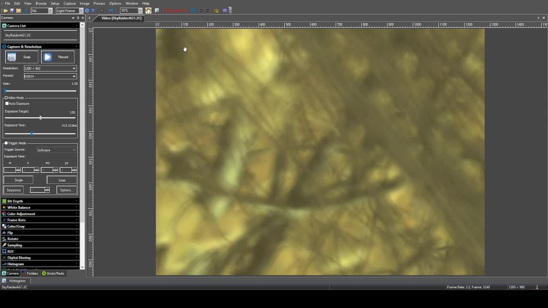The width and height of the screenshot is (548, 308).
Task: Enable the Auto Exposure checkbox
Action: coord(7,104)
